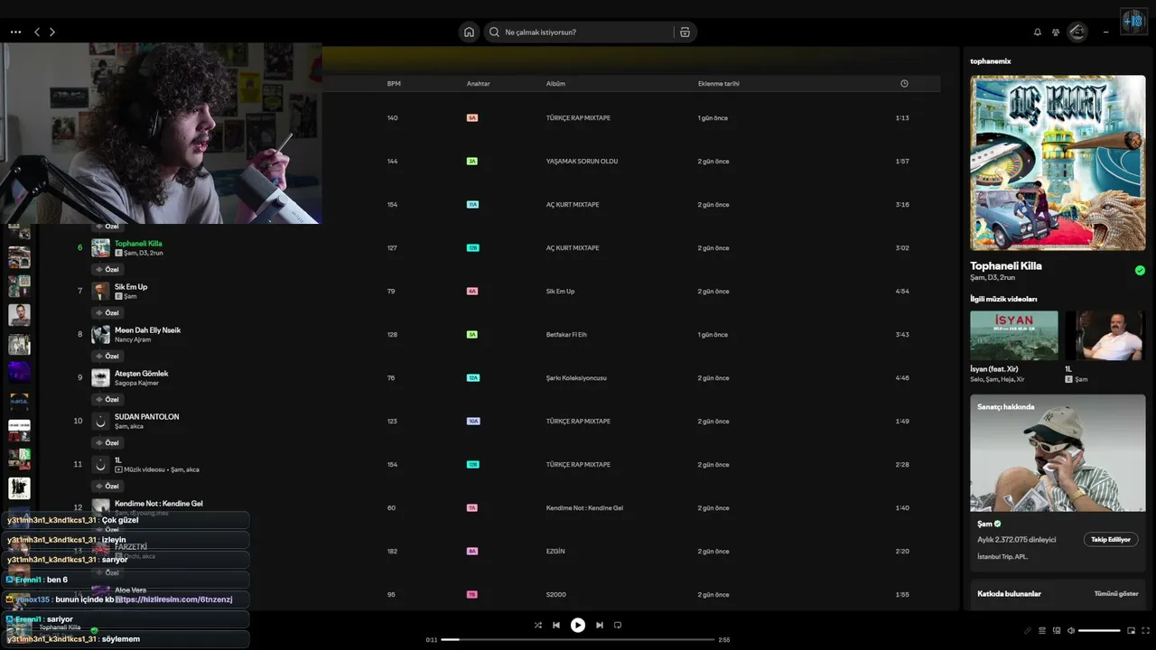
Task: Open the Şam artist photo card
Action: [1058, 452]
